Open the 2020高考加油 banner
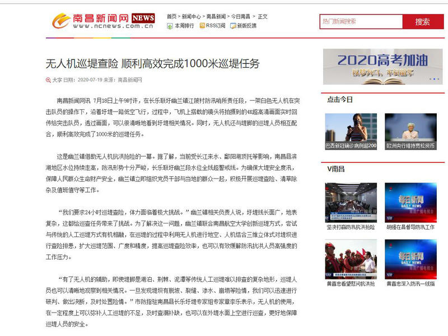This screenshot has height=336, width=448. point(382,66)
